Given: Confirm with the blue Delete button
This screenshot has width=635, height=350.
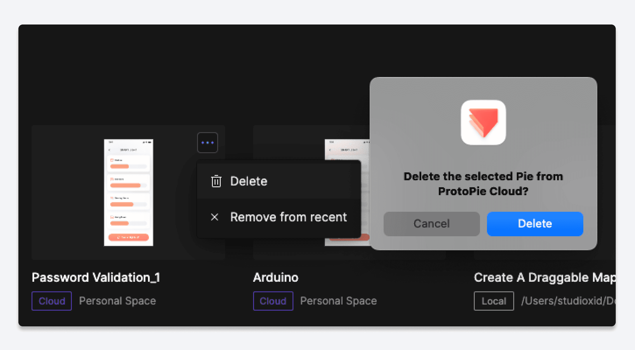Looking at the screenshot, I should [x=535, y=224].
